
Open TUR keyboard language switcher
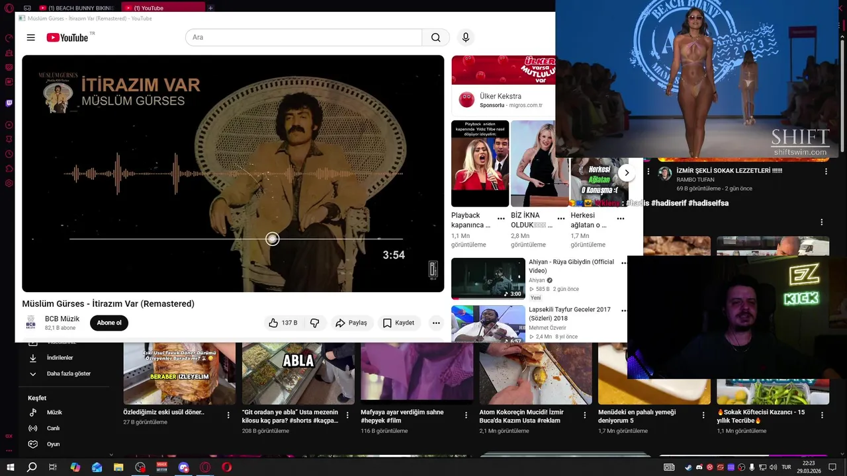tap(786, 467)
